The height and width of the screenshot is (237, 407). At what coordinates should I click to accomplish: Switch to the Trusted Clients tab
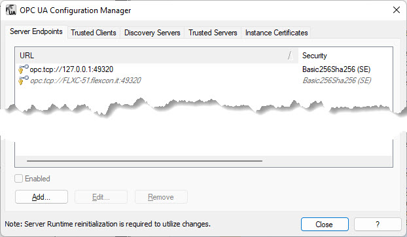click(x=94, y=33)
